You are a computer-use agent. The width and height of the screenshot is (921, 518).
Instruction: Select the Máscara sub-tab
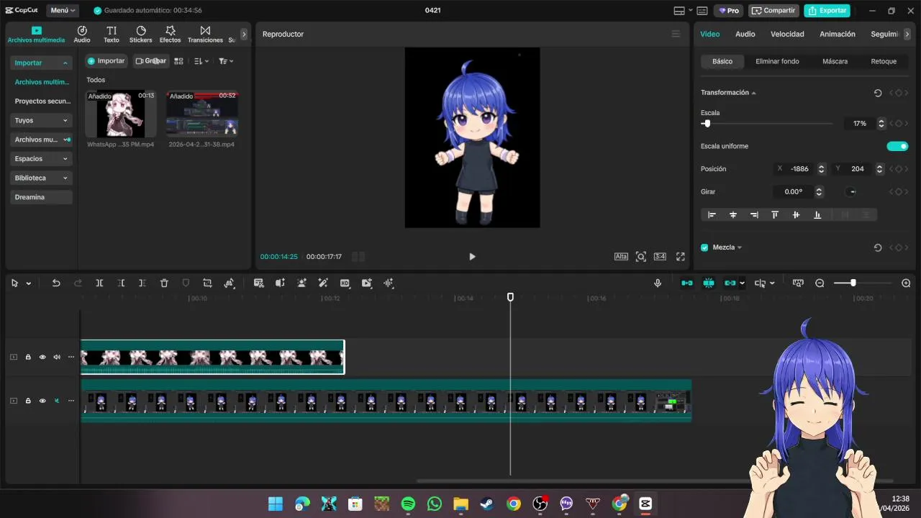pos(835,61)
